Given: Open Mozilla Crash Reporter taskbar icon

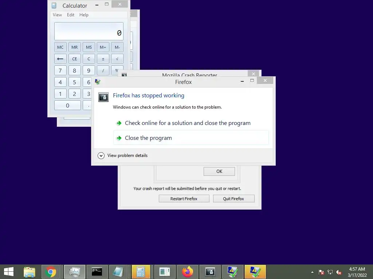Looking at the screenshot, I should [x=210, y=272].
